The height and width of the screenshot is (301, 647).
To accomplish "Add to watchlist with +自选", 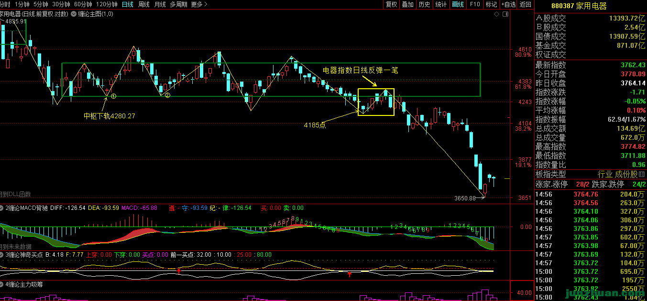I will click(x=508, y=4).
